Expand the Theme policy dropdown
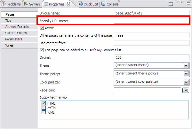192x129 pixels. [186, 73]
